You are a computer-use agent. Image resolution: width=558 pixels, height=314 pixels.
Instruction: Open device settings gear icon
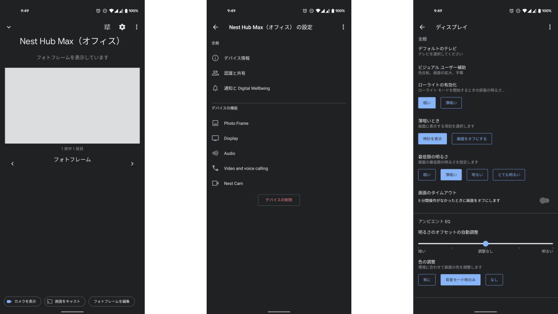click(x=122, y=27)
